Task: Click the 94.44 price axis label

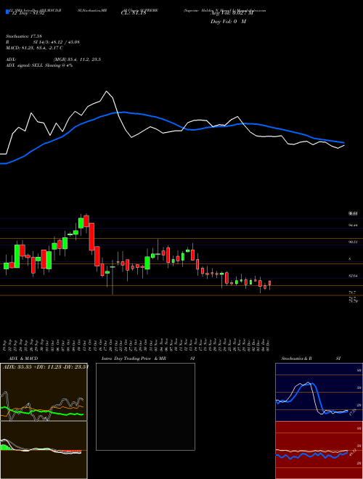Action: [354, 225]
